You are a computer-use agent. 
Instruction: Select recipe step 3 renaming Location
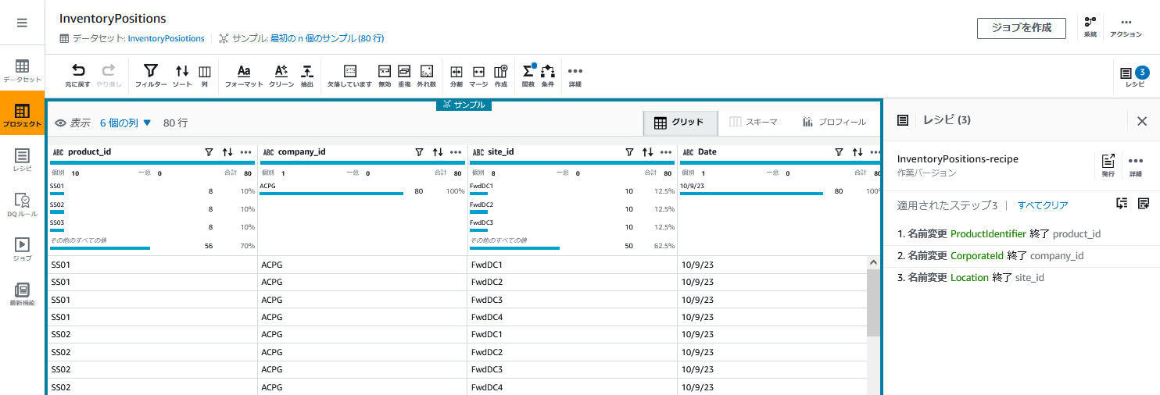coord(1021,277)
